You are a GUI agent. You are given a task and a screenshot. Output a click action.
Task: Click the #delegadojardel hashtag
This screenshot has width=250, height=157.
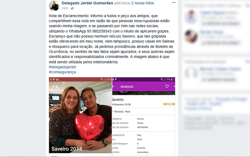62,67
